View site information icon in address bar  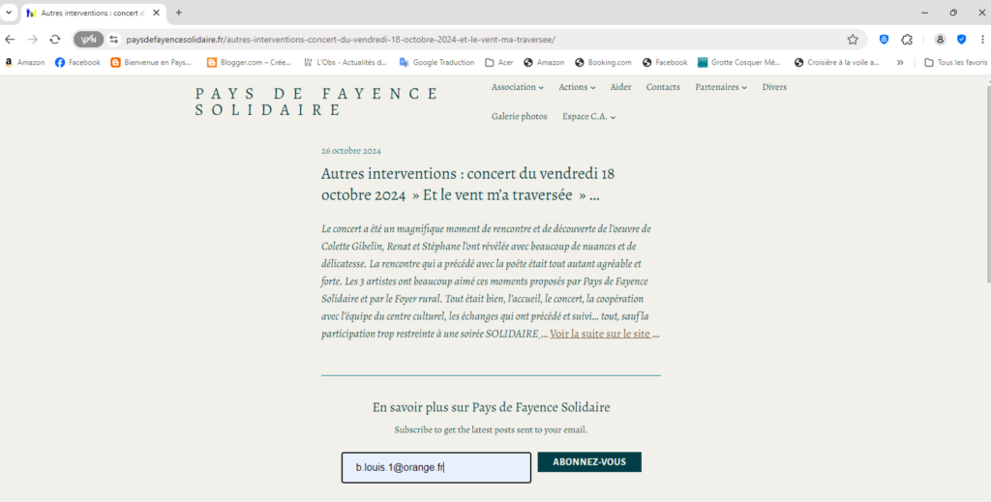[x=113, y=40]
